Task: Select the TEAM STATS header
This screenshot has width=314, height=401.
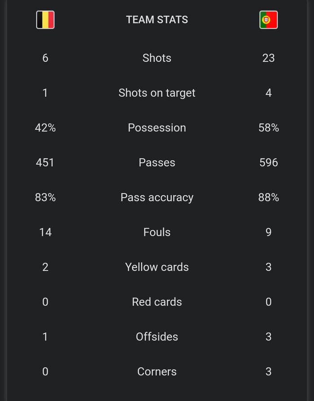Action: point(157,20)
